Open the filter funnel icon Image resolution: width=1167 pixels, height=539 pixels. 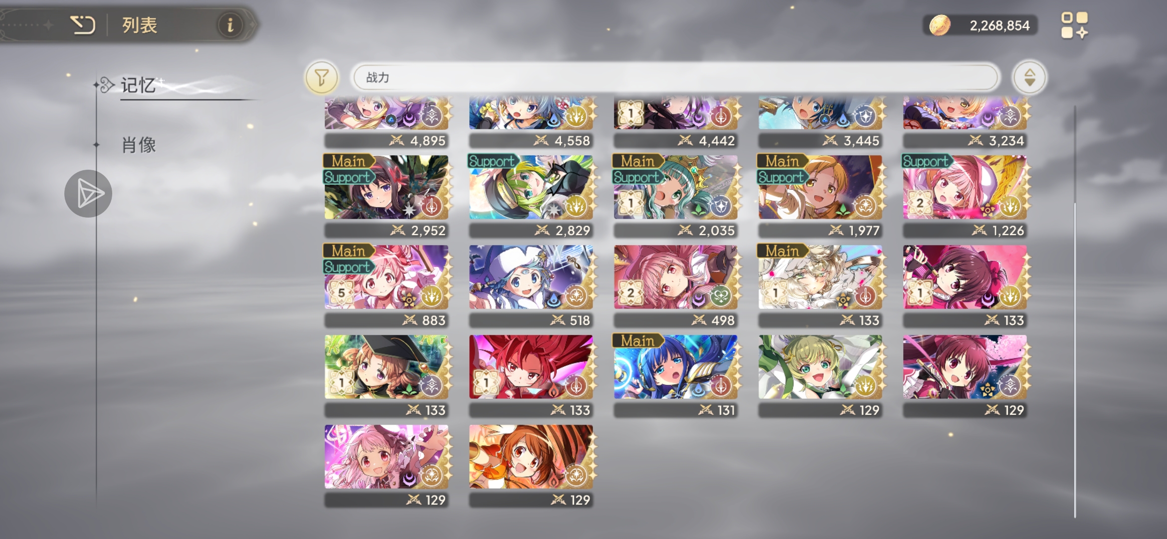coord(322,77)
